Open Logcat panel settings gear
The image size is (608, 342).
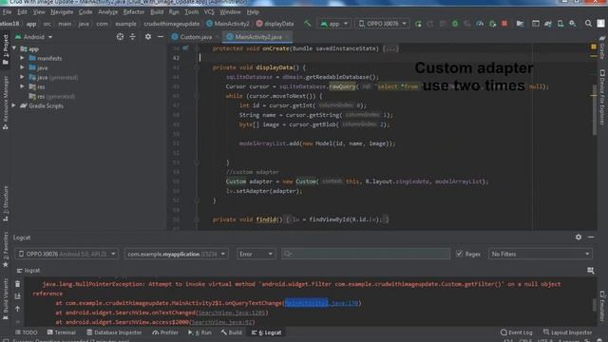pos(579,237)
